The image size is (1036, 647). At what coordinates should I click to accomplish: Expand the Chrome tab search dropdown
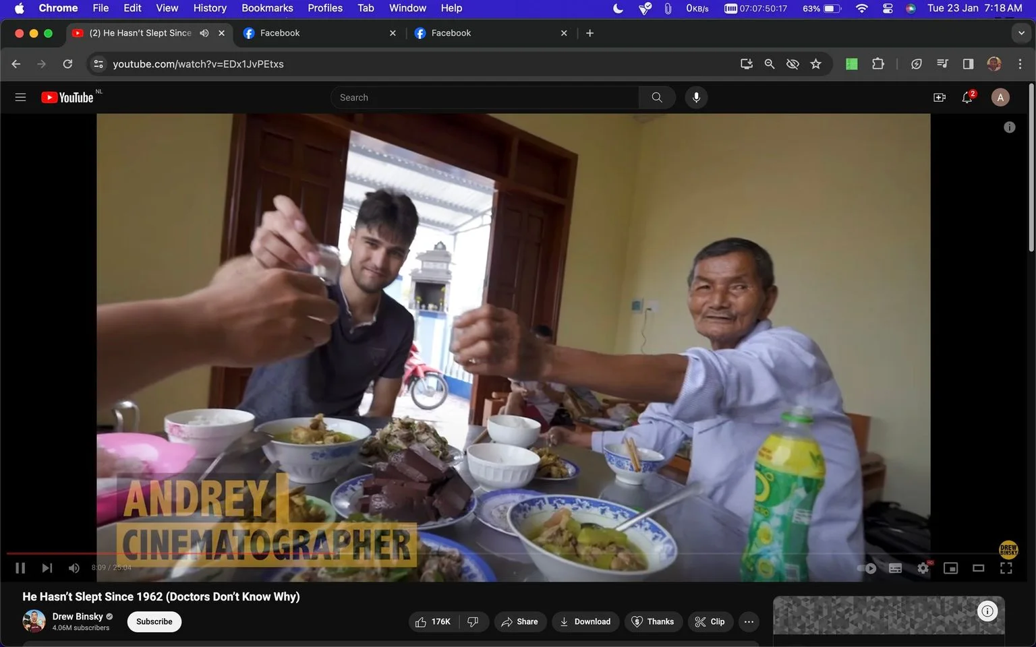[x=1021, y=33]
